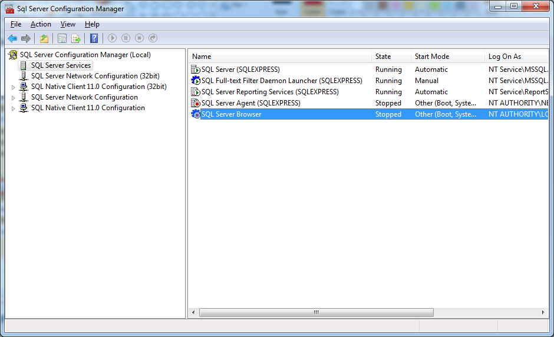Click the SQL Server Browser gear icon
The image size is (554, 337).
[196, 114]
